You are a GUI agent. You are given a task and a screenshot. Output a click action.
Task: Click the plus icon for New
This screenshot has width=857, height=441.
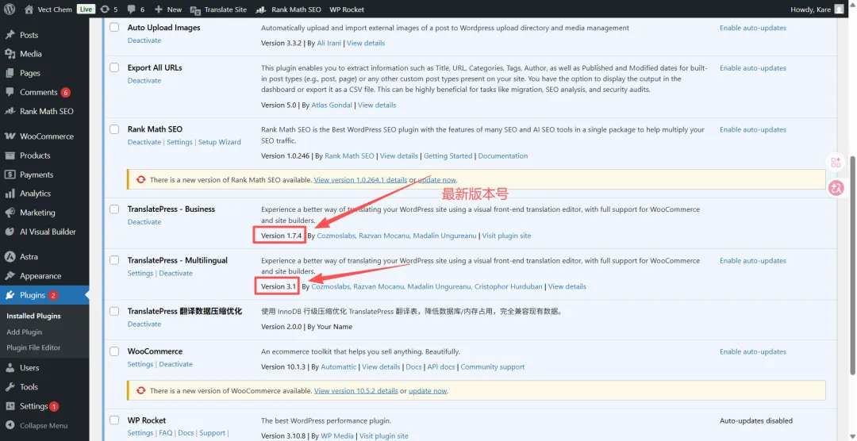coord(159,10)
